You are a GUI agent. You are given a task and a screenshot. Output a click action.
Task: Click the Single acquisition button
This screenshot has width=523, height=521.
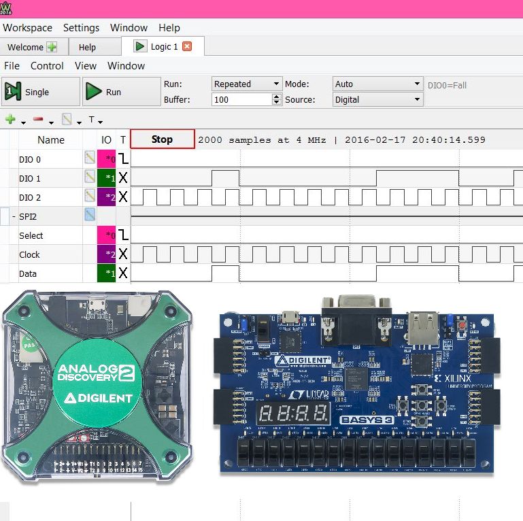[41, 92]
